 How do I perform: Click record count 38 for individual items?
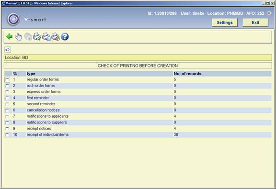[176, 134]
